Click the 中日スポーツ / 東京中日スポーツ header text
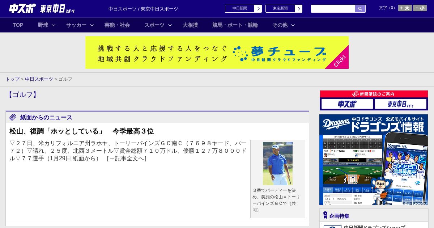Viewport: 434px width, 228px height. [x=143, y=9]
